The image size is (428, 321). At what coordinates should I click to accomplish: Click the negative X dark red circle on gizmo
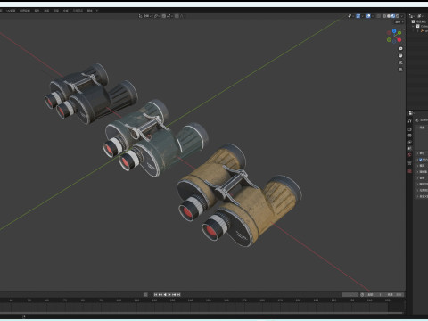tap(389, 33)
